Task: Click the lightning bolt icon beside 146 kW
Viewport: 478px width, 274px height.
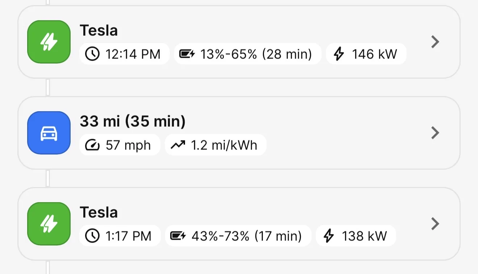Action: [x=339, y=54]
